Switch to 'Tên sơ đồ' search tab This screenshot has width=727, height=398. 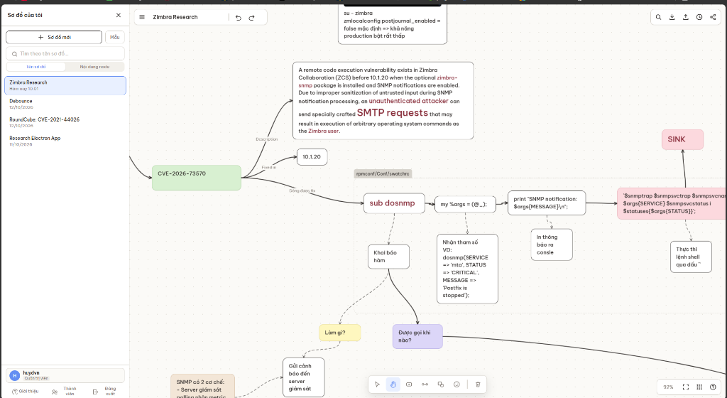pos(36,67)
